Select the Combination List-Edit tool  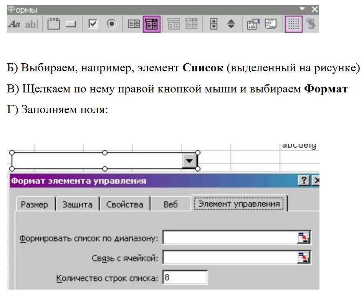coord(174,24)
